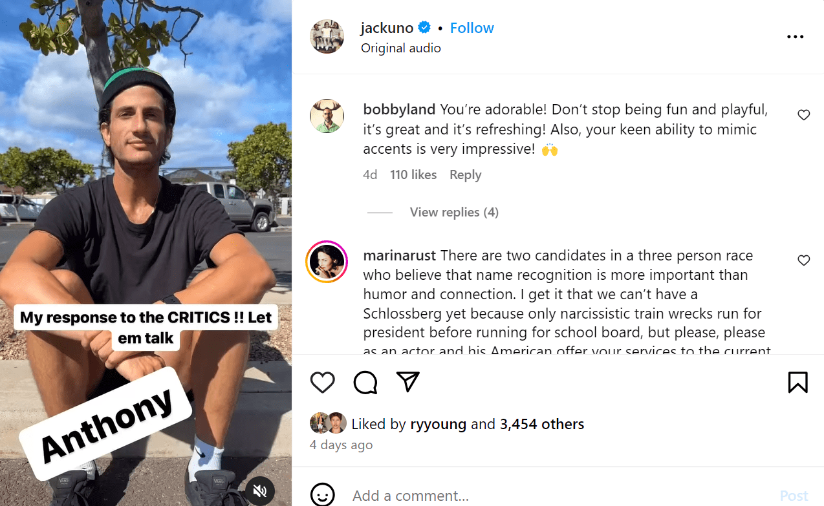This screenshot has width=824, height=506.
Task: View marinarust's story avatar
Action: point(327,262)
